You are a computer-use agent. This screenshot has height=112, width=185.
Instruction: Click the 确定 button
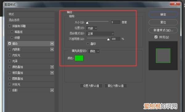point(163,14)
